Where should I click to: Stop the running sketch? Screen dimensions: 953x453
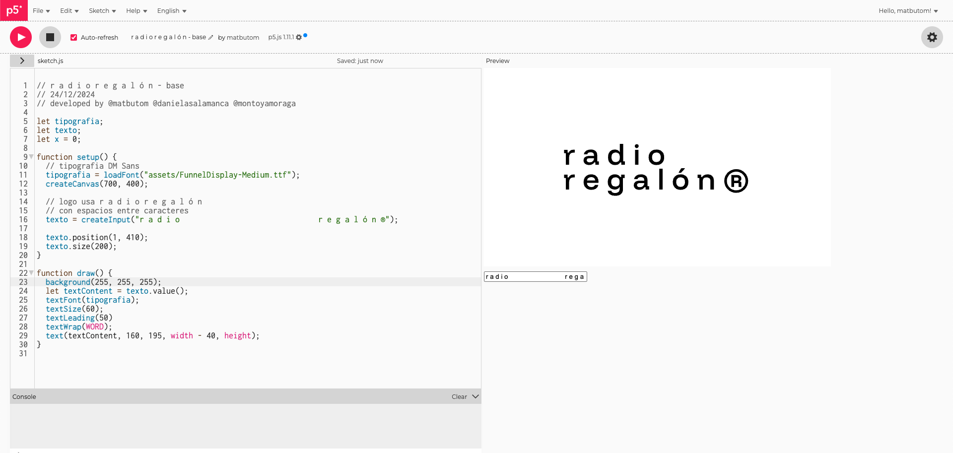click(50, 37)
